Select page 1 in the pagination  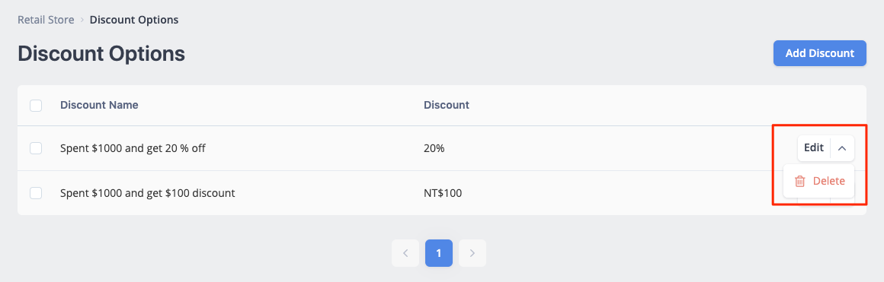click(439, 253)
